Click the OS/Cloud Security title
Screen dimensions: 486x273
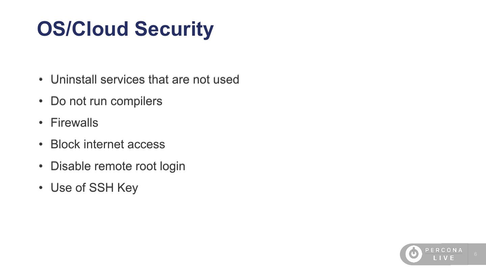[125, 29]
